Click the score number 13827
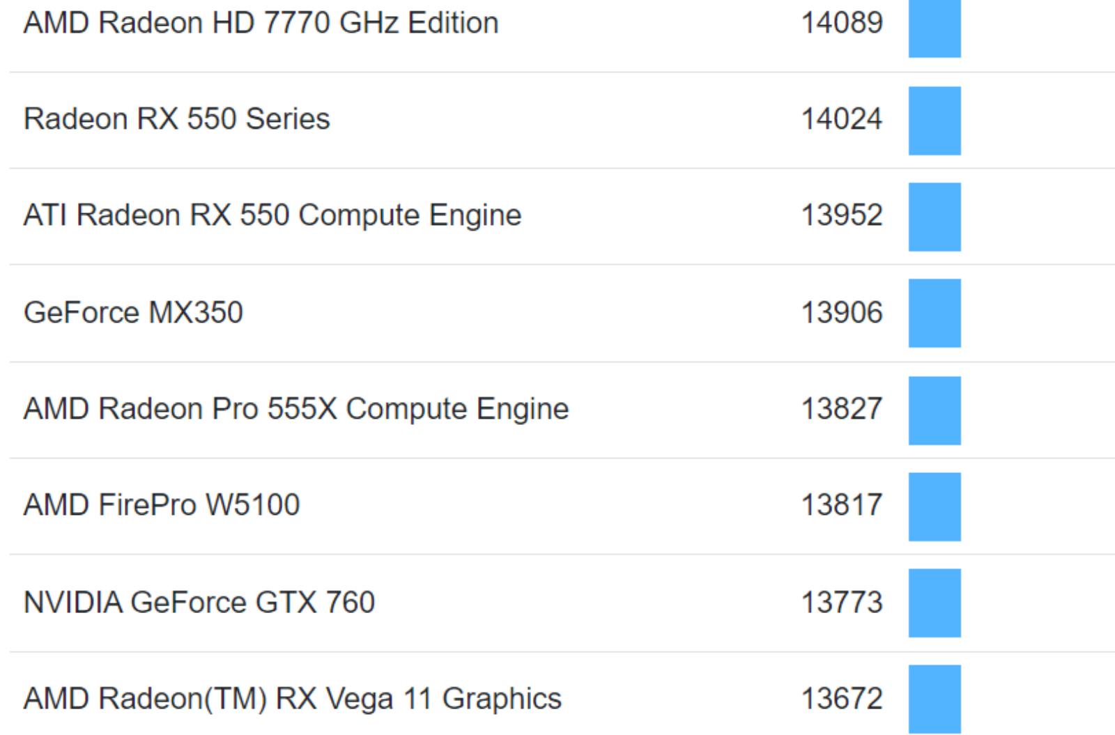The height and width of the screenshot is (735, 1115). (x=841, y=408)
